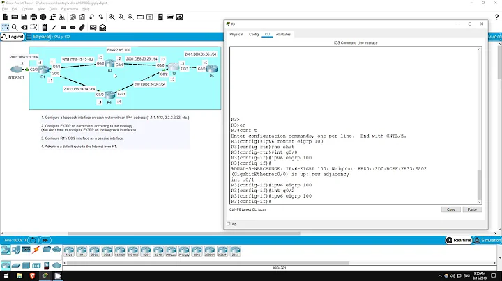Viewport: 502px width, 281px height.
Task: Open Brave browser from the taskbar
Action: pyautogui.click(x=32, y=275)
